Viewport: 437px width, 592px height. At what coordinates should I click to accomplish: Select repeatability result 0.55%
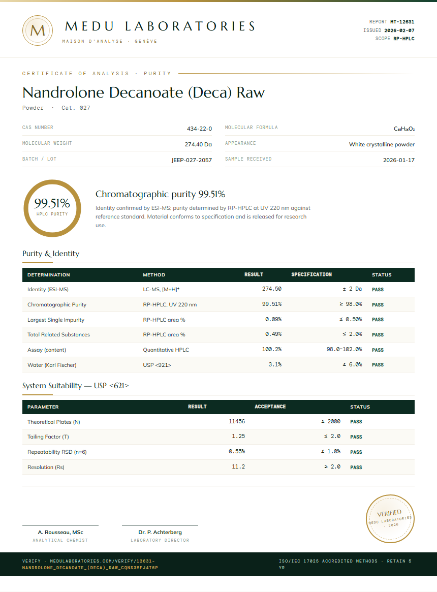click(x=237, y=451)
